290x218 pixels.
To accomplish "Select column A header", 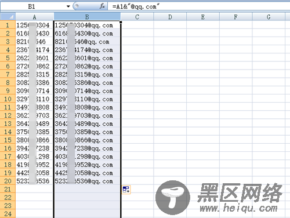I will point(34,17).
